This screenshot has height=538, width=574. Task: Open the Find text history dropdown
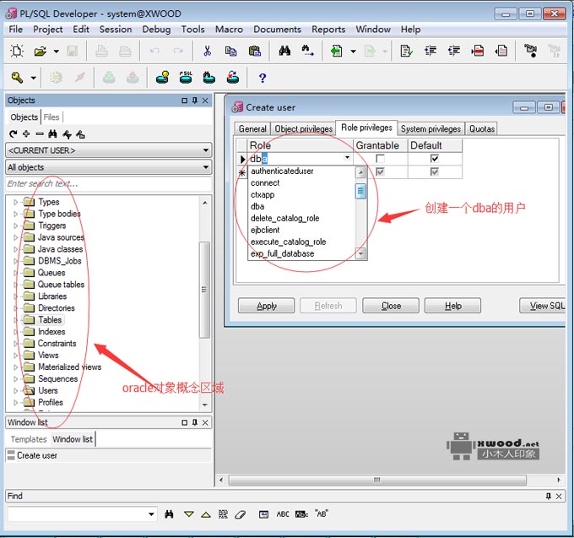click(151, 514)
